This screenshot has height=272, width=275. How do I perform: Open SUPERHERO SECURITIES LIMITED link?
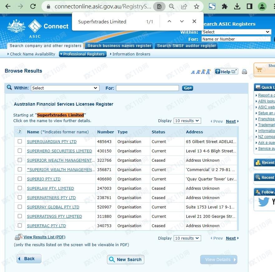pos(59,151)
